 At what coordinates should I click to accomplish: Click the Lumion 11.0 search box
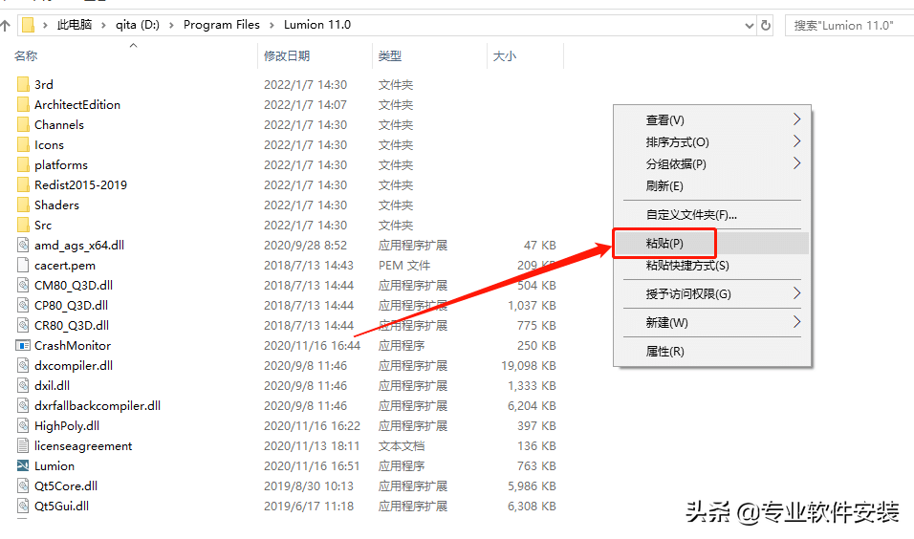(849, 26)
